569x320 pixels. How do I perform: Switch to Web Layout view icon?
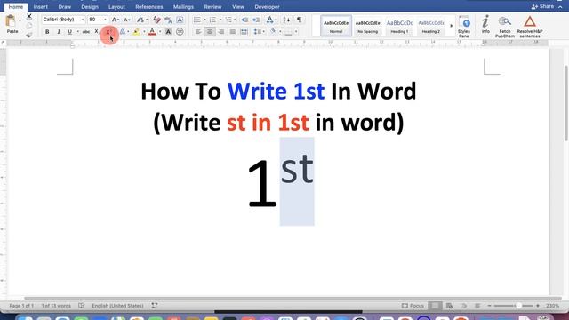[x=449, y=306]
